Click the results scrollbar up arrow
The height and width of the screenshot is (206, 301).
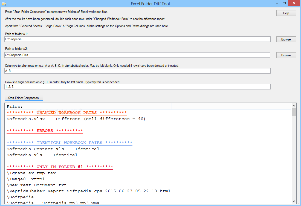294,105
